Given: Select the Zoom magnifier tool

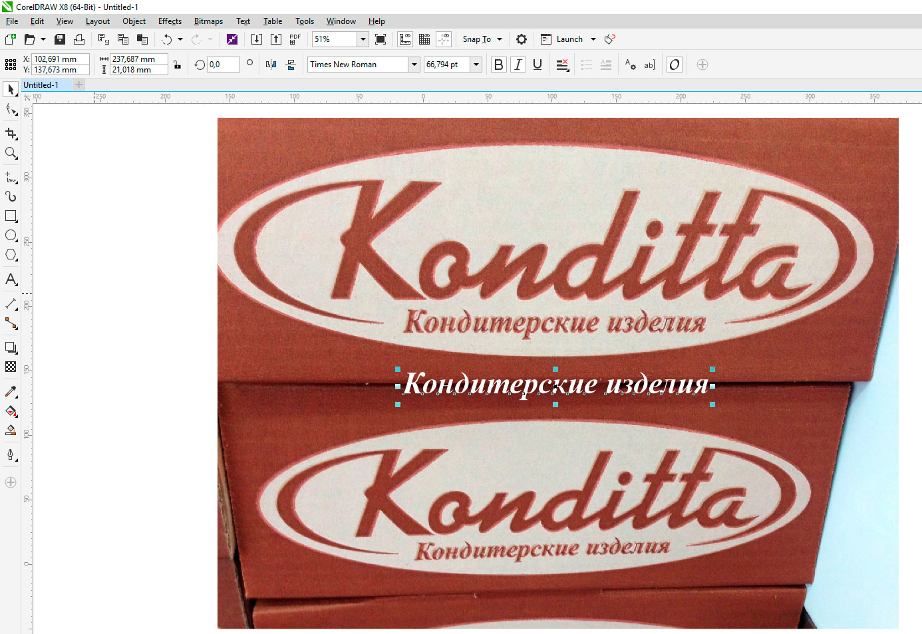Looking at the screenshot, I should coord(11,153).
